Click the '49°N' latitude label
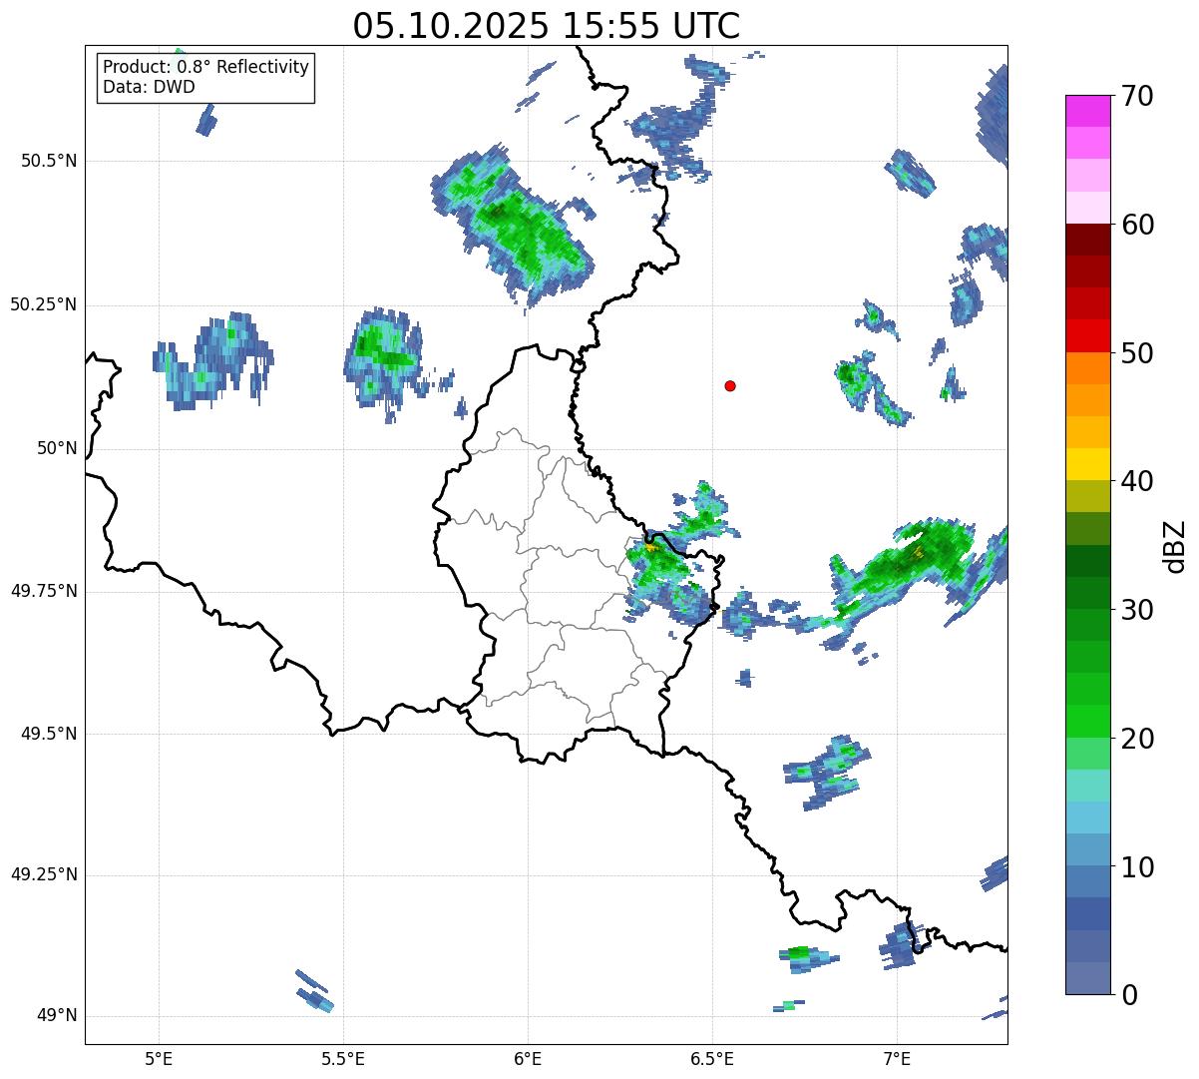 click(57, 1015)
